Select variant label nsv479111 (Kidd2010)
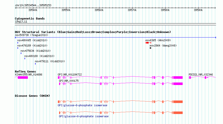This screenshot has width=223, height=124. (x=50, y=61)
